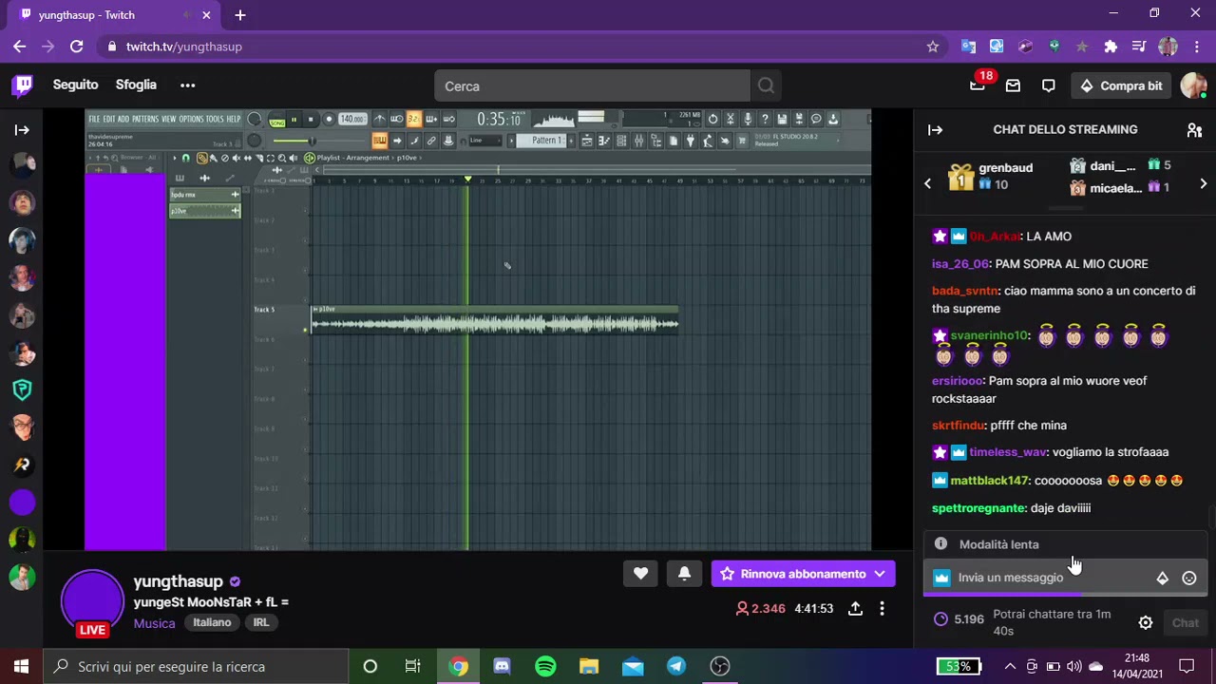This screenshot has height=684, width=1216.
Task: Click the 140 tempo field in FL Studio
Action: 352,120
